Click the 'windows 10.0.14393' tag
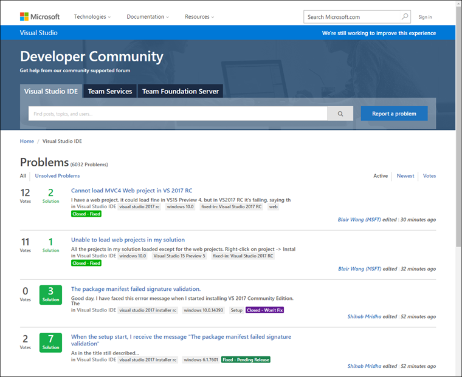This screenshot has height=377, width=462. point(203,310)
